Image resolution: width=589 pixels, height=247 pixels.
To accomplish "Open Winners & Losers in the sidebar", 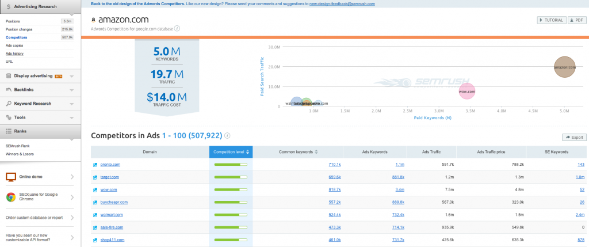I will pyautogui.click(x=20, y=154).
